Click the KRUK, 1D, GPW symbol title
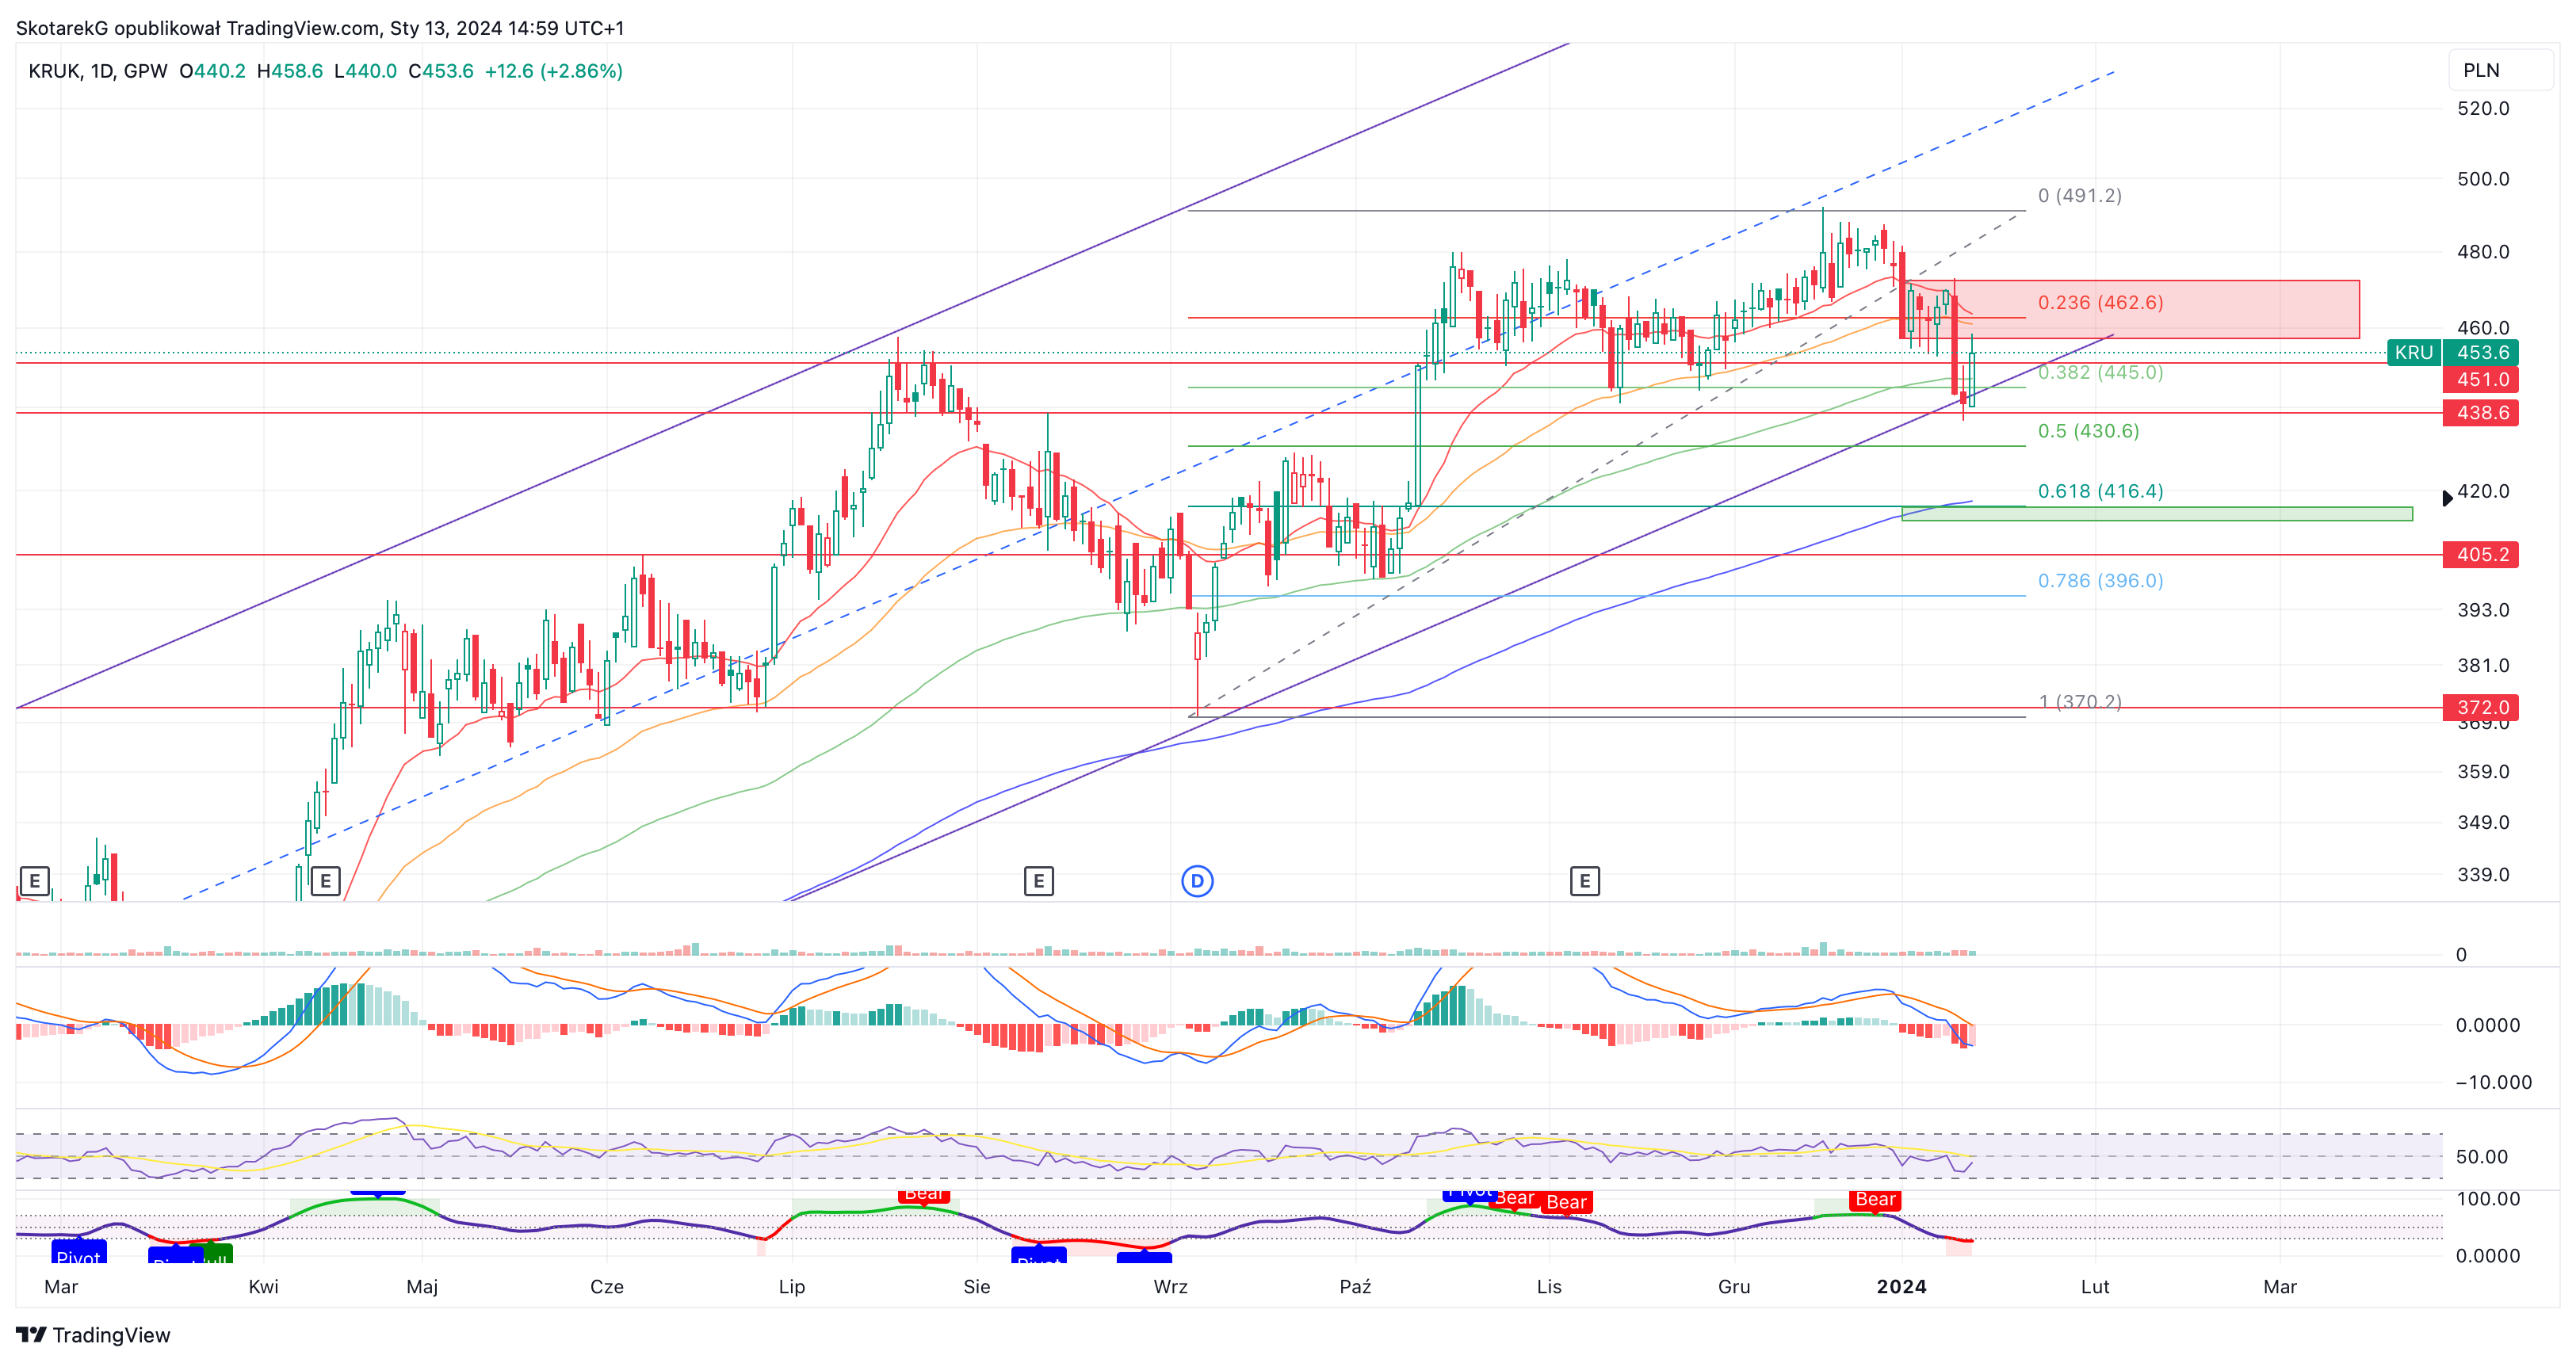The width and height of the screenshot is (2576, 1363). (x=98, y=71)
